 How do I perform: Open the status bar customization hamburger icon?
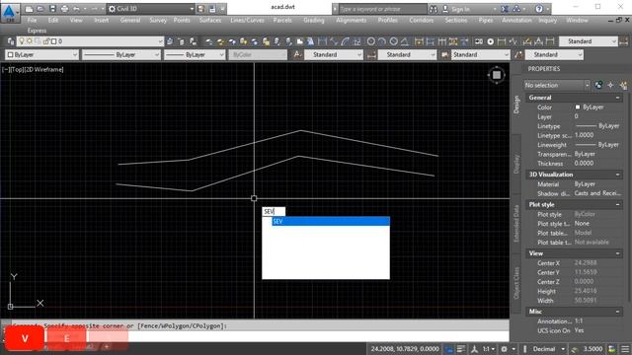pos(625,349)
